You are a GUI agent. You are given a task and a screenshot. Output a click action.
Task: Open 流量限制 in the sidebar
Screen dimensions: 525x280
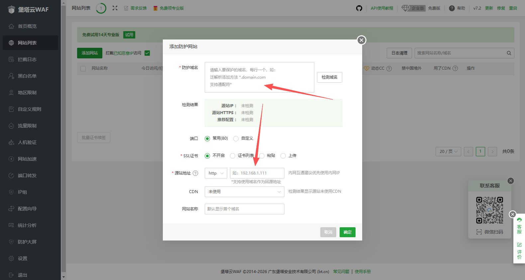point(30,126)
